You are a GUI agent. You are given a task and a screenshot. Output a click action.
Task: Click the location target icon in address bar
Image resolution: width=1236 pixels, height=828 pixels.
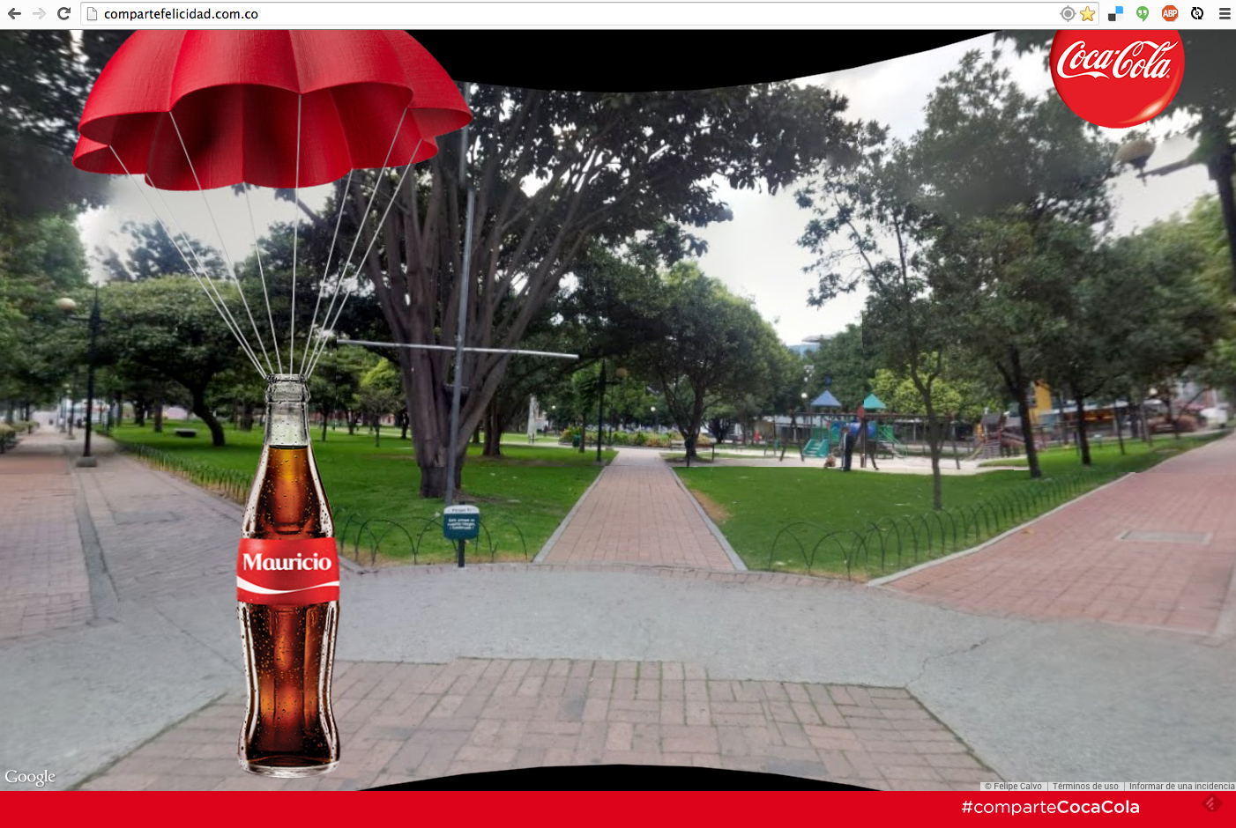pyautogui.click(x=1068, y=13)
